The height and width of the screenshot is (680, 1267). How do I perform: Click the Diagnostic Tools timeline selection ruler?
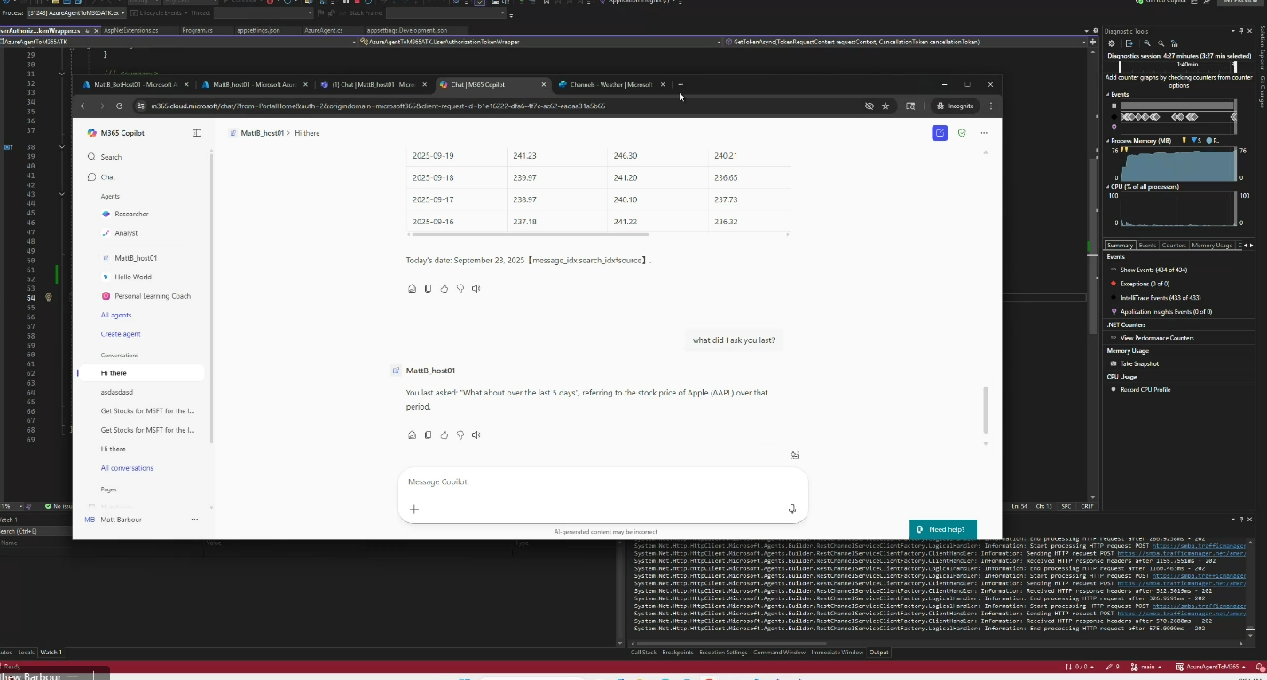click(1176, 66)
